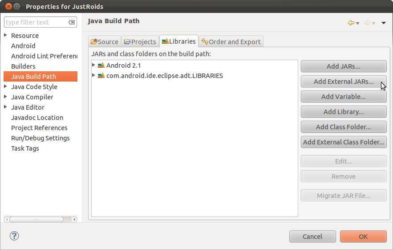Expand the Android 2.1 library entry

[93, 65]
